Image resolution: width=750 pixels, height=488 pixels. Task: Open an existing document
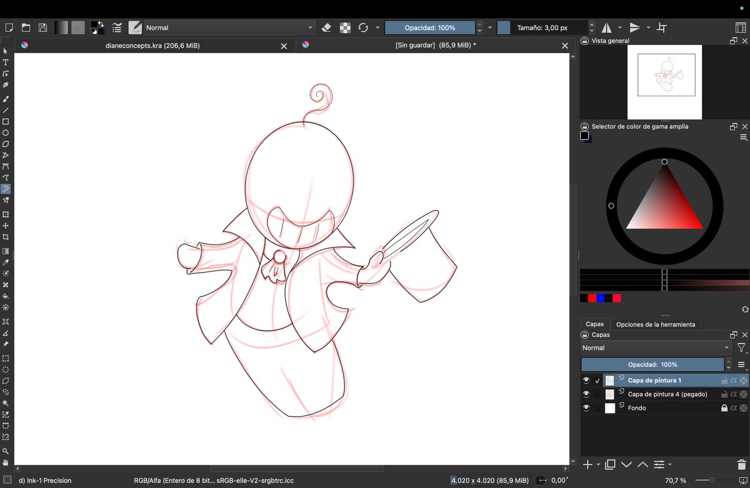(x=26, y=28)
